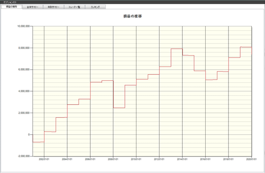Click the 8,000,000 y-axis label
Image resolution: width=265 pixels, height=173 pixels.
pyautogui.click(x=24, y=48)
